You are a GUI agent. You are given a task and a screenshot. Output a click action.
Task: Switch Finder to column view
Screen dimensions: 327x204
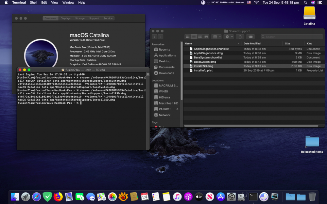(200, 37)
